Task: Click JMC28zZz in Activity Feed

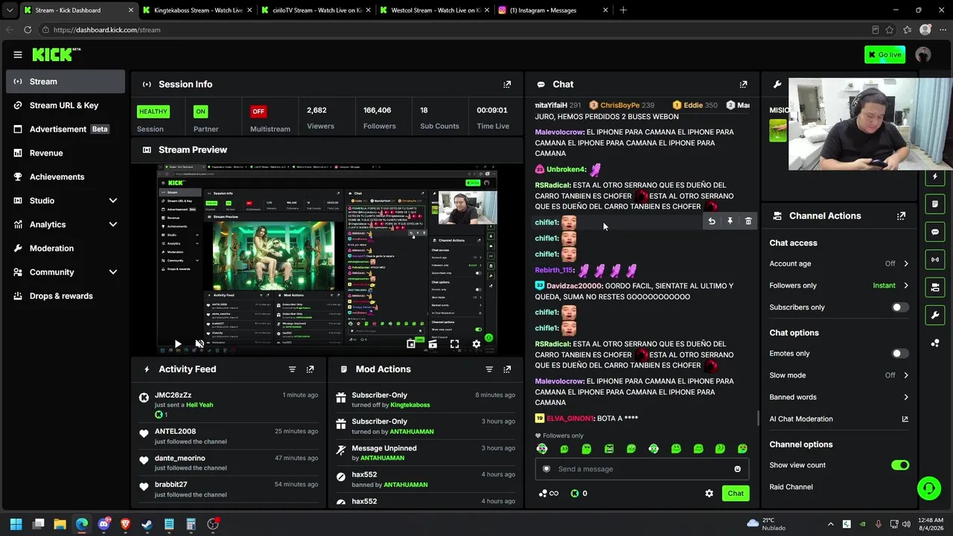Action: point(173,395)
